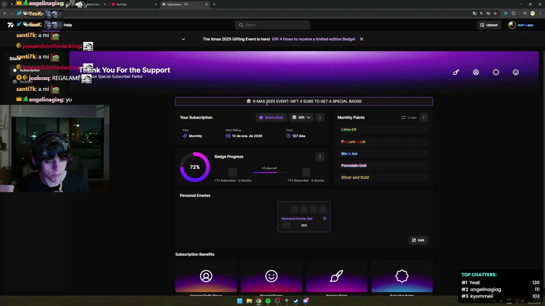Viewport: 545px width, 306px height.
Task: Open the Personal Emote Set link
Action: click(297, 218)
